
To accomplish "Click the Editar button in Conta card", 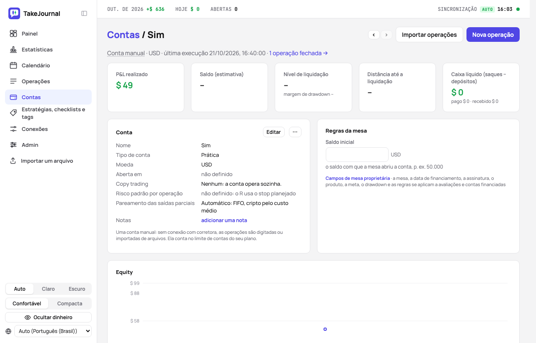I will 273,132.
